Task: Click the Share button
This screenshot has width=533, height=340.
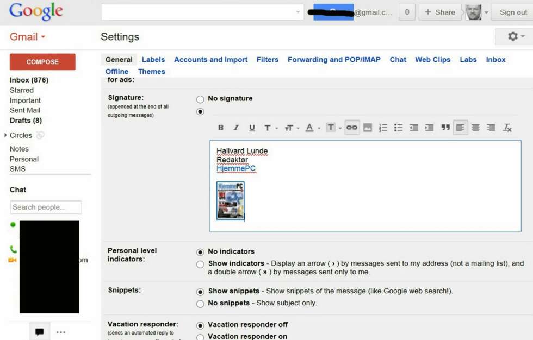Action: pyautogui.click(x=440, y=12)
